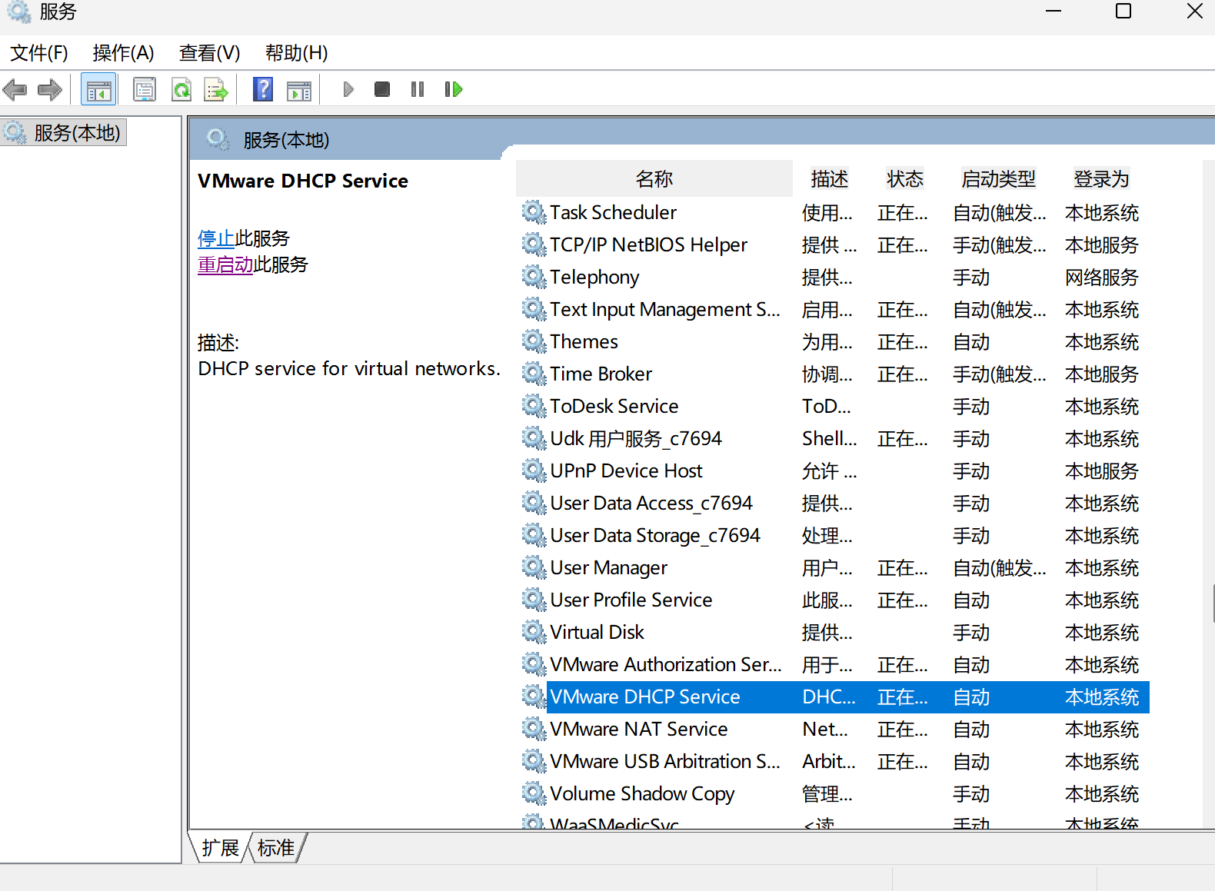
Task: Click the gear icon beside Virtual Disk
Action: (534, 631)
